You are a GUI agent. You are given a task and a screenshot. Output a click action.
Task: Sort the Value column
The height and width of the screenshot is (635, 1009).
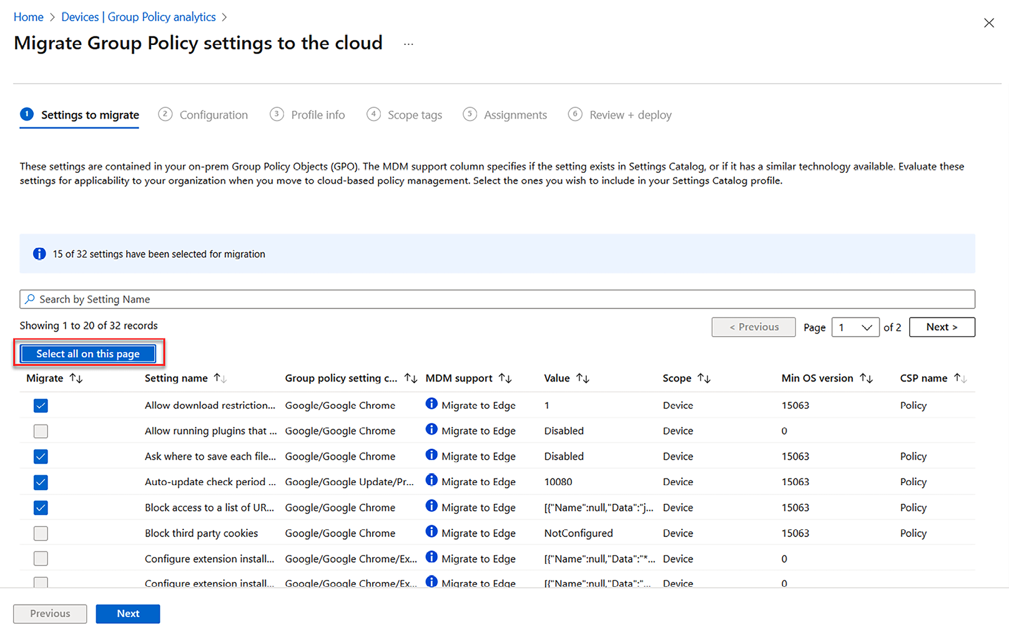click(583, 378)
